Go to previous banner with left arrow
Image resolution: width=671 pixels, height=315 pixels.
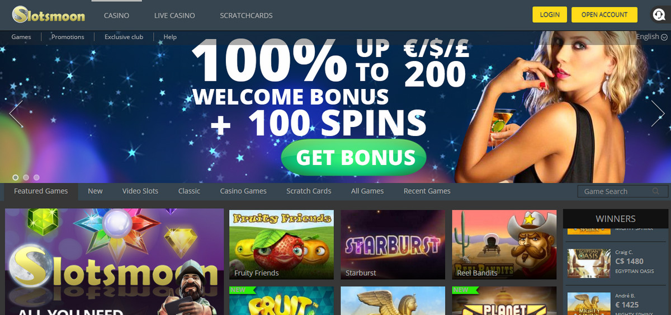pos(16,114)
